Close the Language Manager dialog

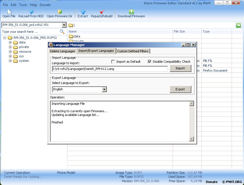tap(193, 45)
